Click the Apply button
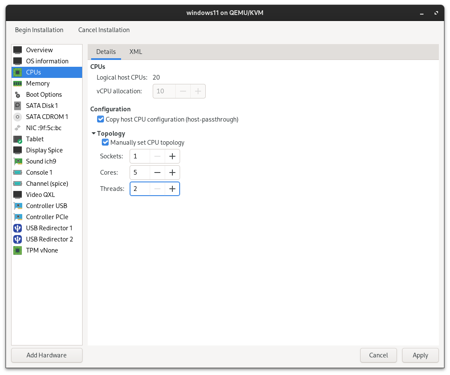 [420, 355]
